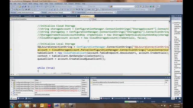Pin the WorkerRole.cs tab
The width and height of the screenshot is (193, 108).
(x=91, y=16)
